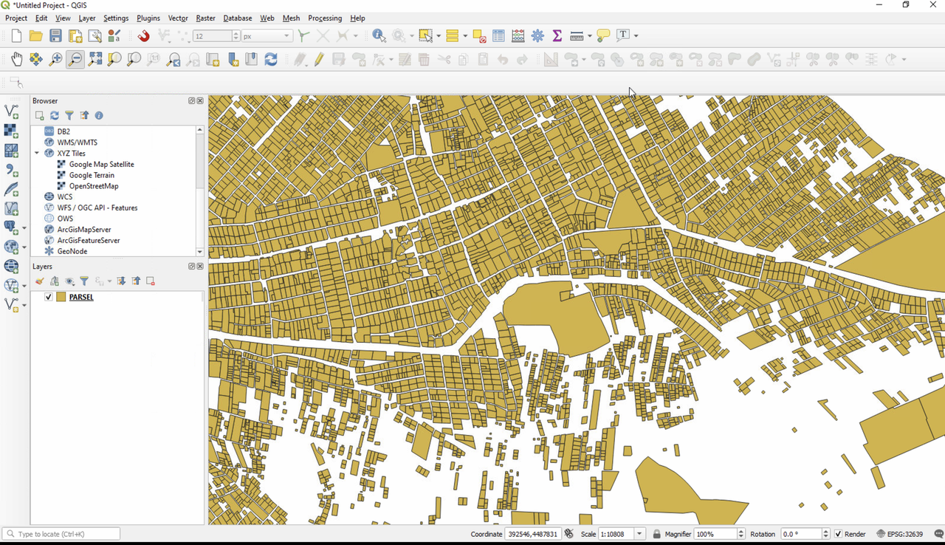The height and width of the screenshot is (545, 945).
Task: Click the Zoom In magnifier tool
Action: [55, 60]
